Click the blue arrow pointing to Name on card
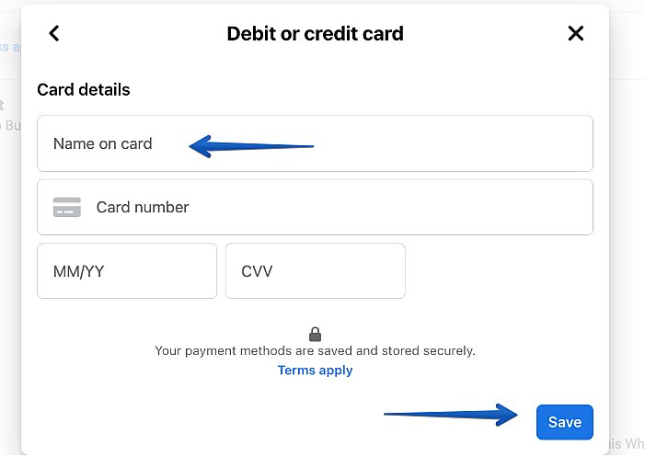This screenshot has width=645, height=468. tap(250, 145)
